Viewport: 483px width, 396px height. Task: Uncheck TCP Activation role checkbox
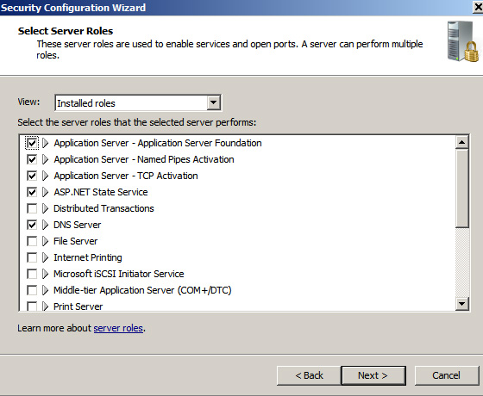32,176
